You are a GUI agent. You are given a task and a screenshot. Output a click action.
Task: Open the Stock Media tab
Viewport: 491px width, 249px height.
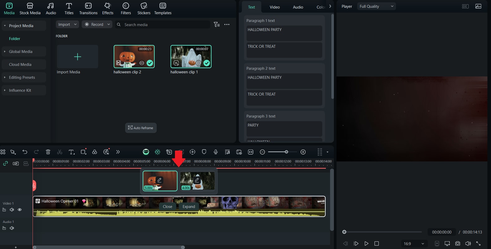click(30, 9)
